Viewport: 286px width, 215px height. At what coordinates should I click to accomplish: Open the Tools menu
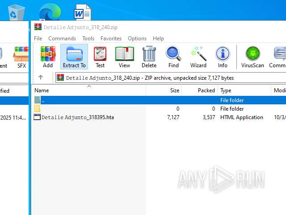88,39
